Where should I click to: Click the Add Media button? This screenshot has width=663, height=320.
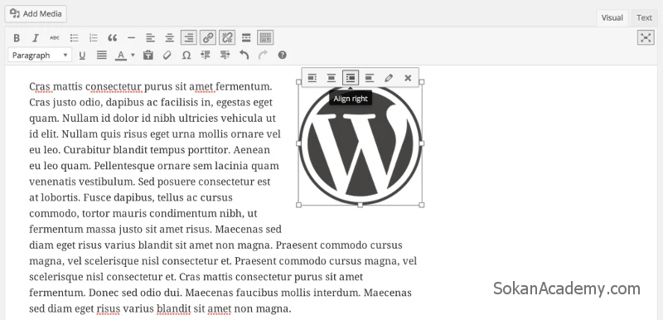click(36, 14)
